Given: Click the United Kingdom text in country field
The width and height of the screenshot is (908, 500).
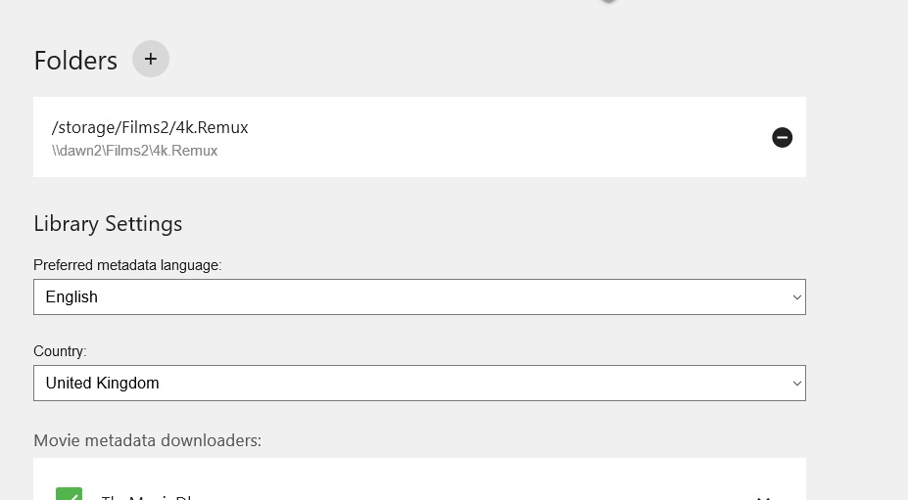Looking at the screenshot, I should (102, 384).
